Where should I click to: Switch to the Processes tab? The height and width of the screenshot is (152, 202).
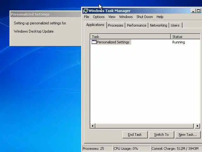116,25
